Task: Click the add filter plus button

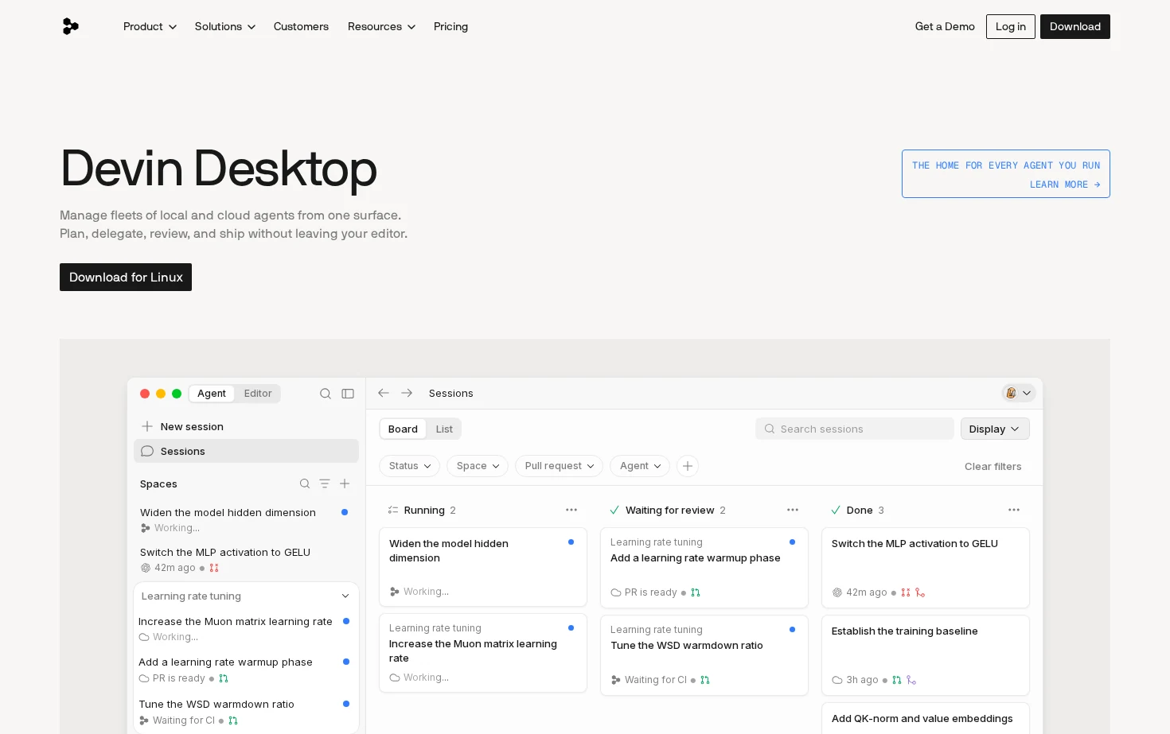Action: pyautogui.click(x=688, y=466)
